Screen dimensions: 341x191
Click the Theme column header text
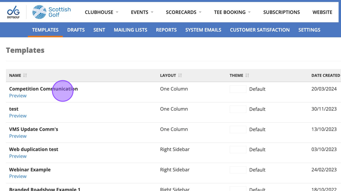[x=236, y=75]
